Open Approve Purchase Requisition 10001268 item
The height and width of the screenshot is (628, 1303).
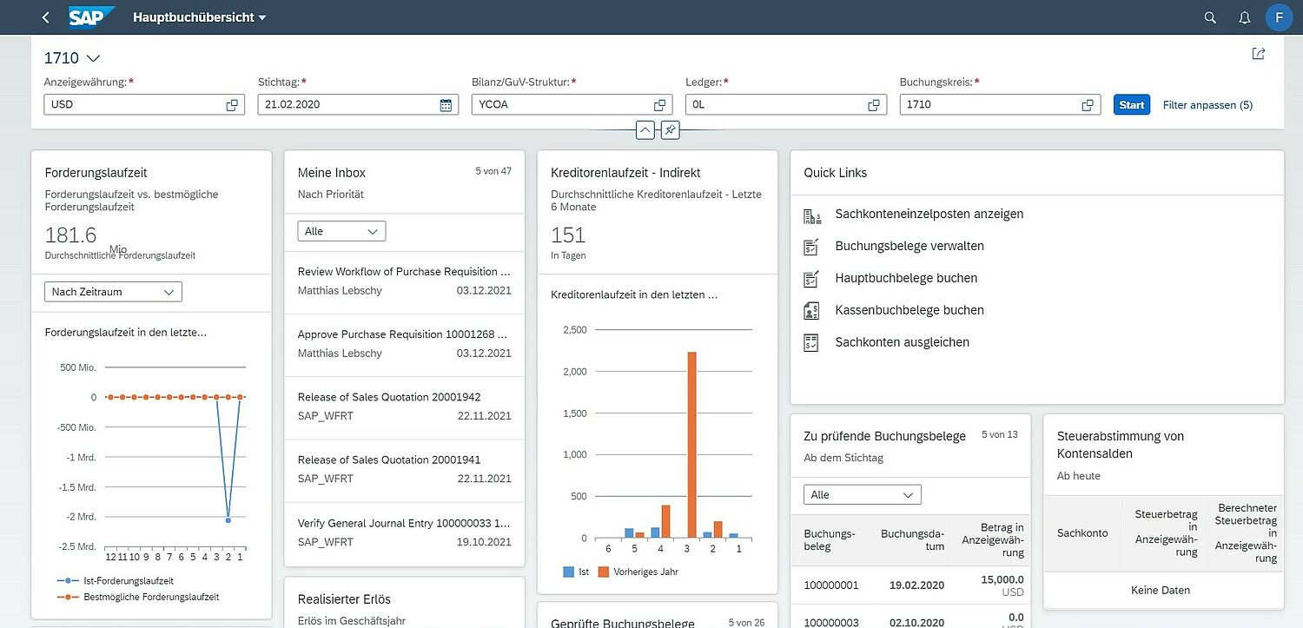pyautogui.click(x=404, y=345)
